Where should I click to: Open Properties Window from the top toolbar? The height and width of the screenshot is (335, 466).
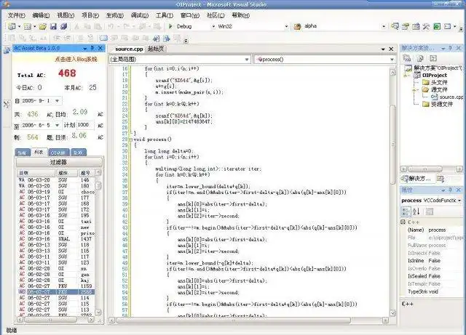point(406,26)
